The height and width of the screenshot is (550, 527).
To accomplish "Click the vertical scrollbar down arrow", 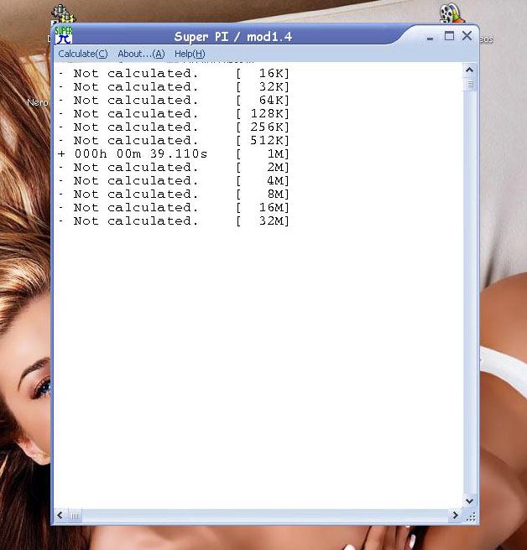I will [x=469, y=501].
